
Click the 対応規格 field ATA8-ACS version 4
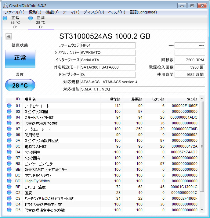(x=143, y=82)
